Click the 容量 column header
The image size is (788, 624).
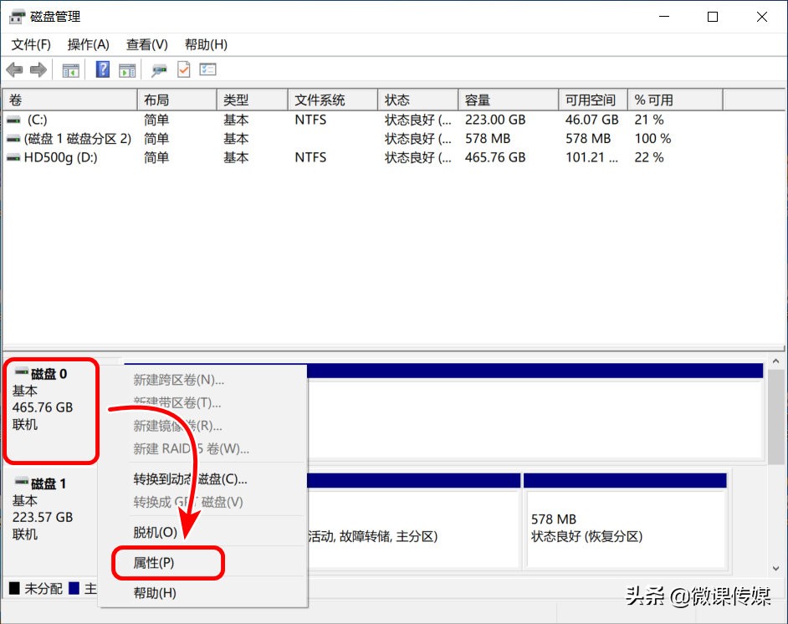coord(477,99)
